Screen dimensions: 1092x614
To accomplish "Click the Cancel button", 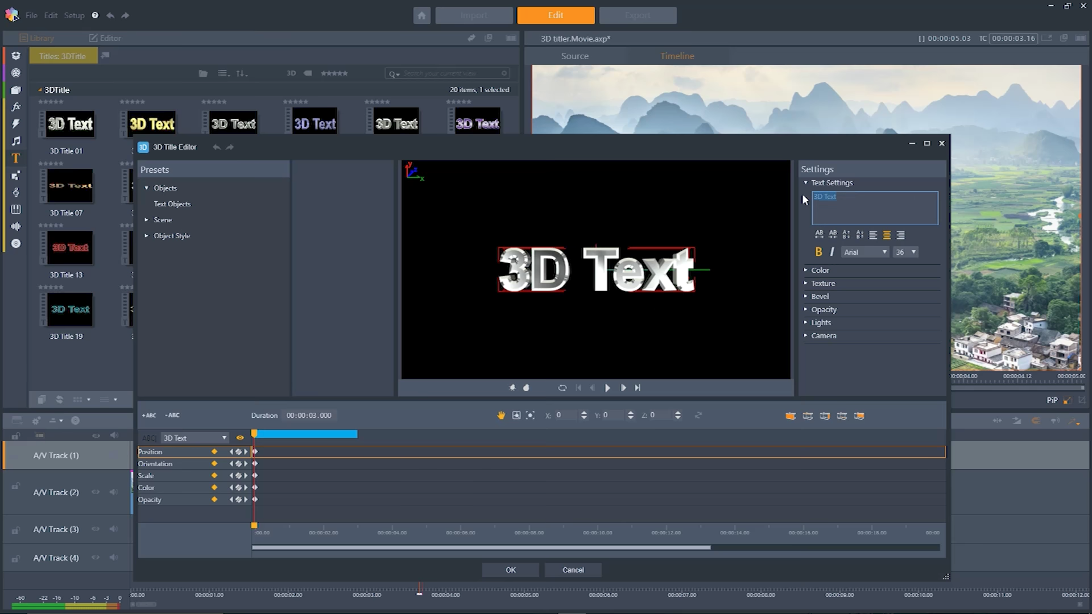I will pyautogui.click(x=573, y=570).
